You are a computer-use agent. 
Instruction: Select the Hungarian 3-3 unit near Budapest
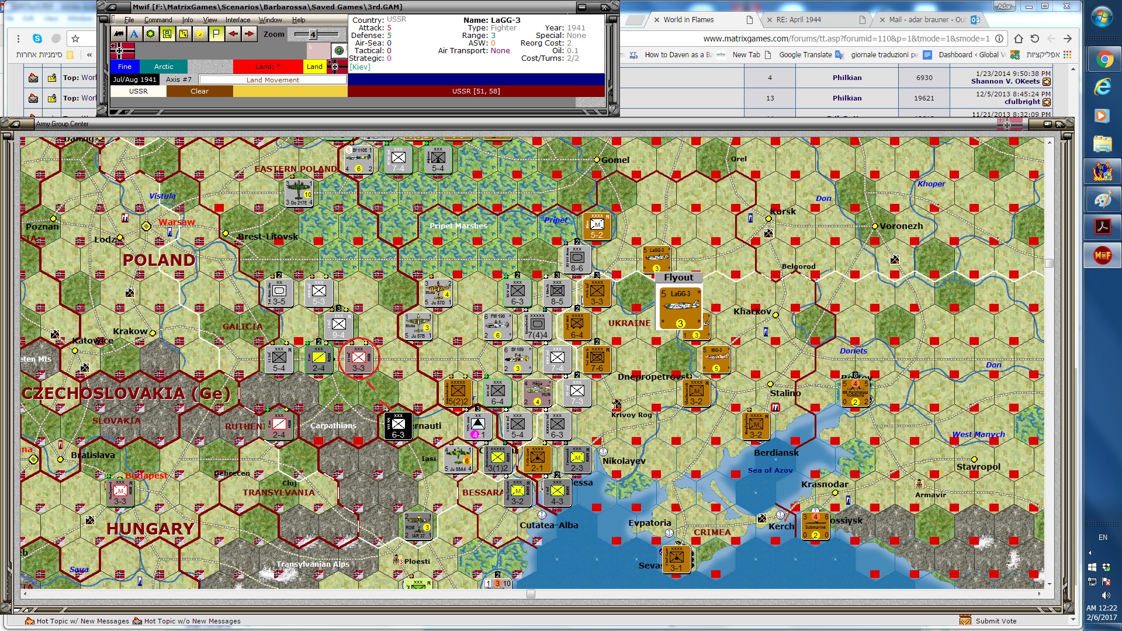120,493
